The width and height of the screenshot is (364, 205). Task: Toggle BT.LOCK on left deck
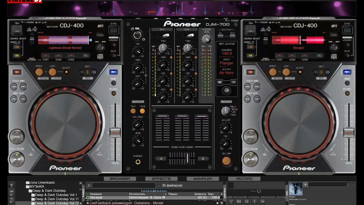113,93
